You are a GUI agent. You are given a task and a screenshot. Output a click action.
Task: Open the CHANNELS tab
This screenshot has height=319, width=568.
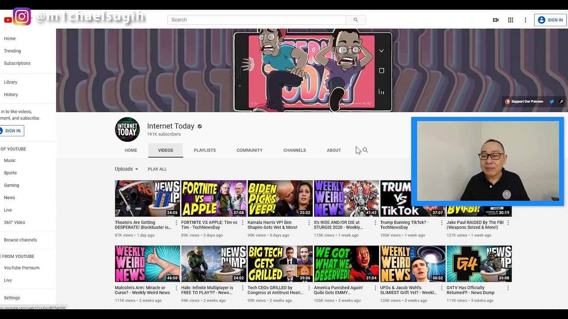point(295,150)
